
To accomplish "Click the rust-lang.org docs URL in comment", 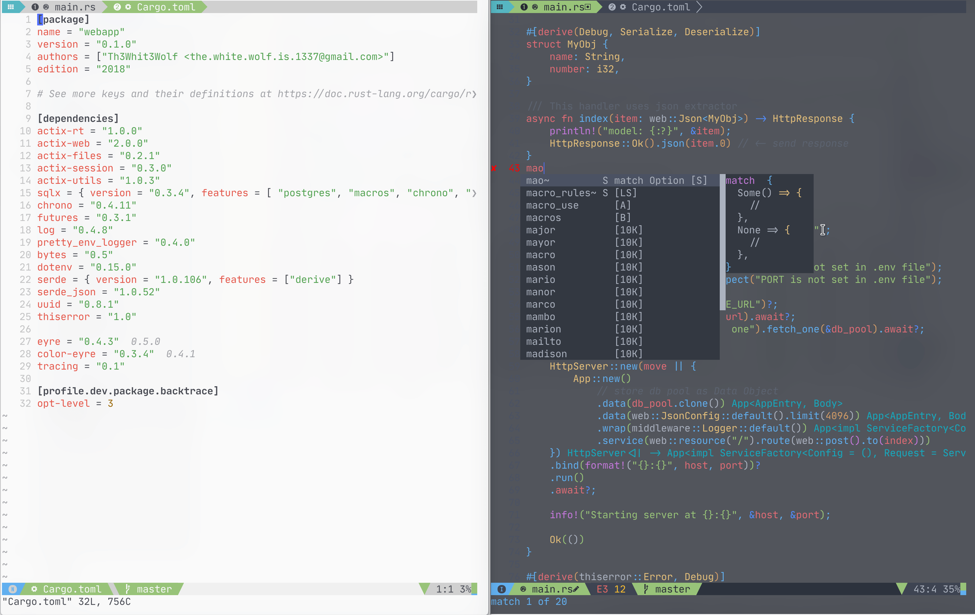I will pos(377,94).
